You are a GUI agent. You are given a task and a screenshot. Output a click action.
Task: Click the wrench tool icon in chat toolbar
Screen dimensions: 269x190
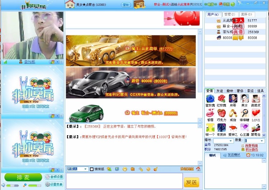tap(141, 169)
